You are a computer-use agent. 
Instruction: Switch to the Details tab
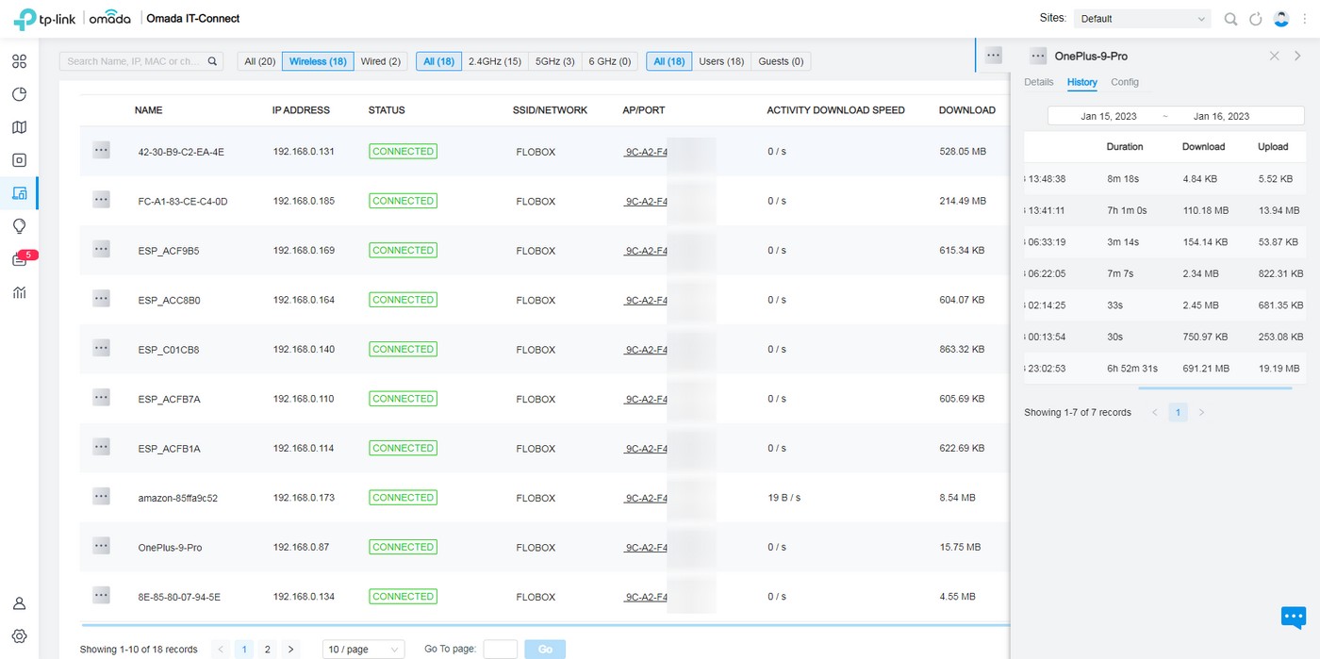coord(1038,82)
